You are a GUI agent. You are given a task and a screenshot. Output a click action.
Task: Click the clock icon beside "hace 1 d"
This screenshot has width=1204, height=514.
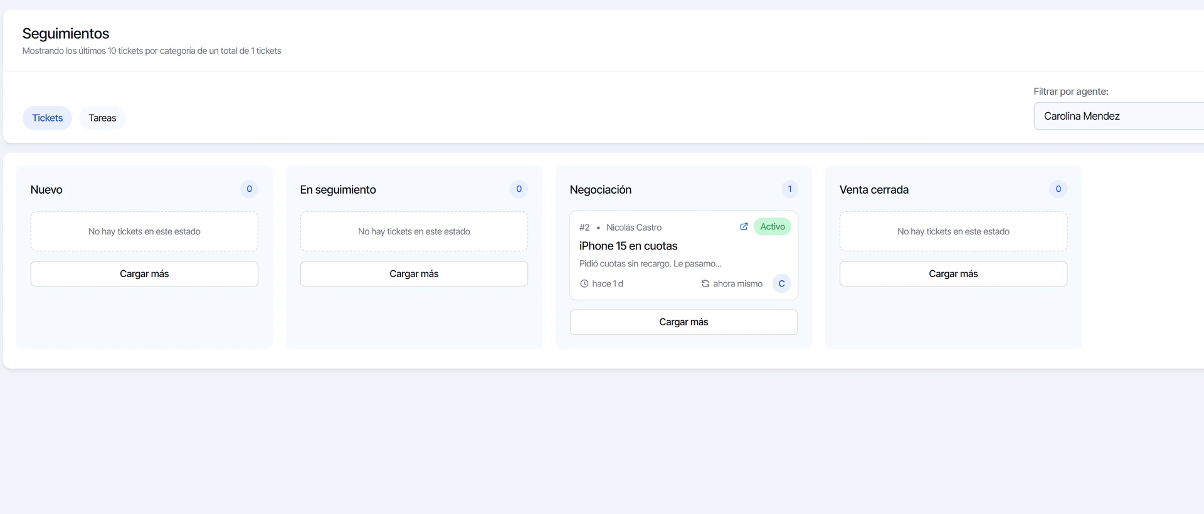(584, 284)
